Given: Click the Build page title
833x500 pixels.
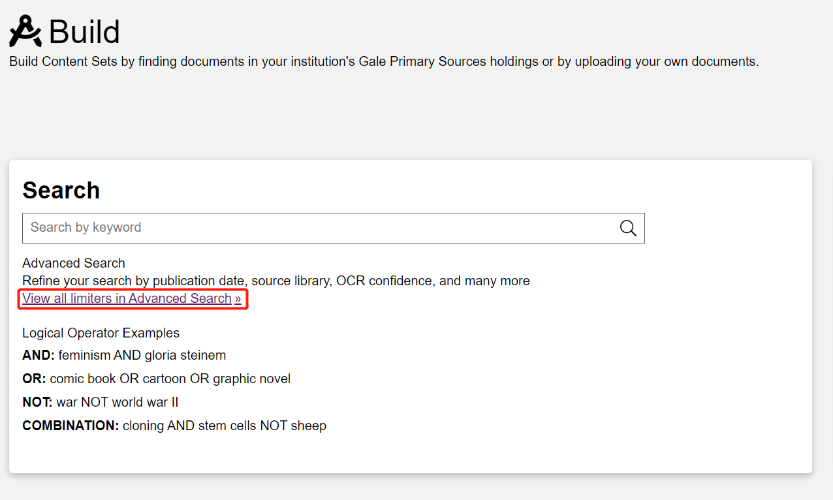Looking at the screenshot, I should click(x=84, y=31).
